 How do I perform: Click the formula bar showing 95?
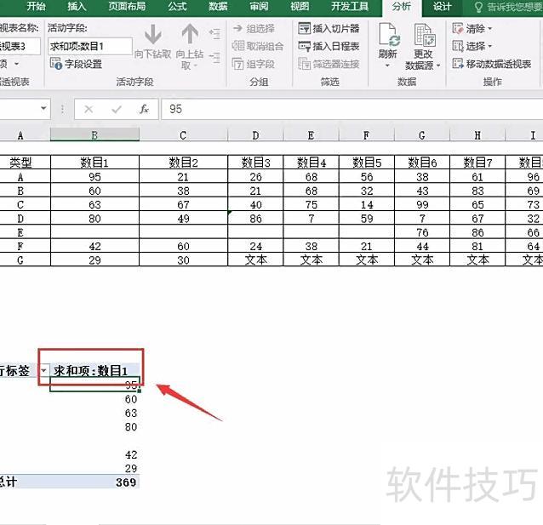point(352,109)
